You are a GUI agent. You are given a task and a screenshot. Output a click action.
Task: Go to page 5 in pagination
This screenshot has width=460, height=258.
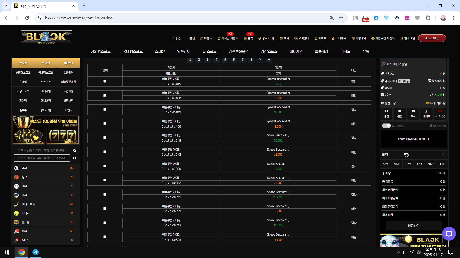pyautogui.click(x=225, y=60)
